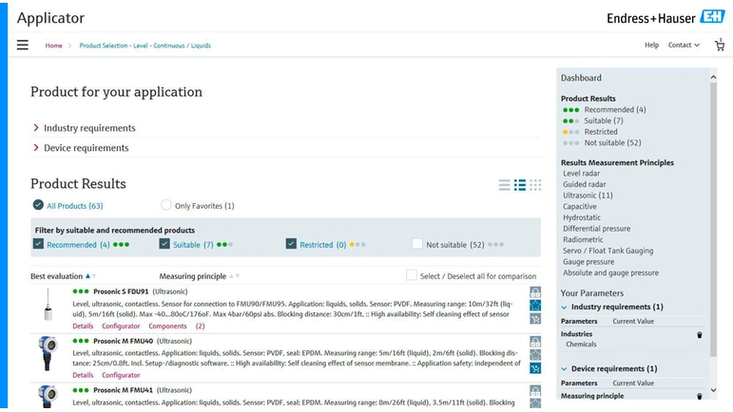Check the Not suitable (52) filter
This screenshot has width=733, height=412.
coord(417,244)
